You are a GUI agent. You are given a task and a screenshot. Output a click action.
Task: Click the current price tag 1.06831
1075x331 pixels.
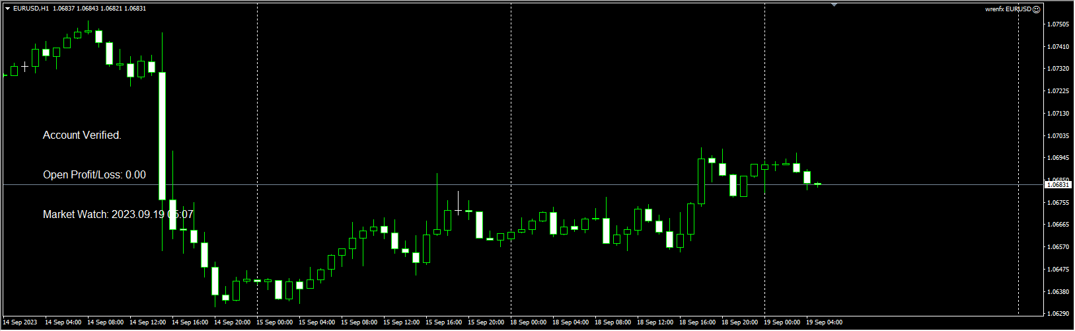point(1058,185)
